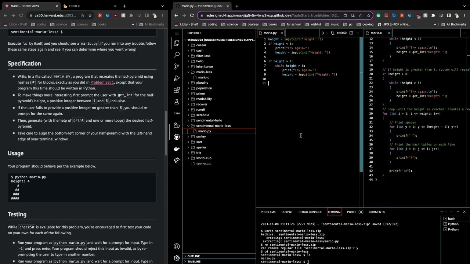
Task: Follow the Problem Set 1 link
Action: click(102, 82)
